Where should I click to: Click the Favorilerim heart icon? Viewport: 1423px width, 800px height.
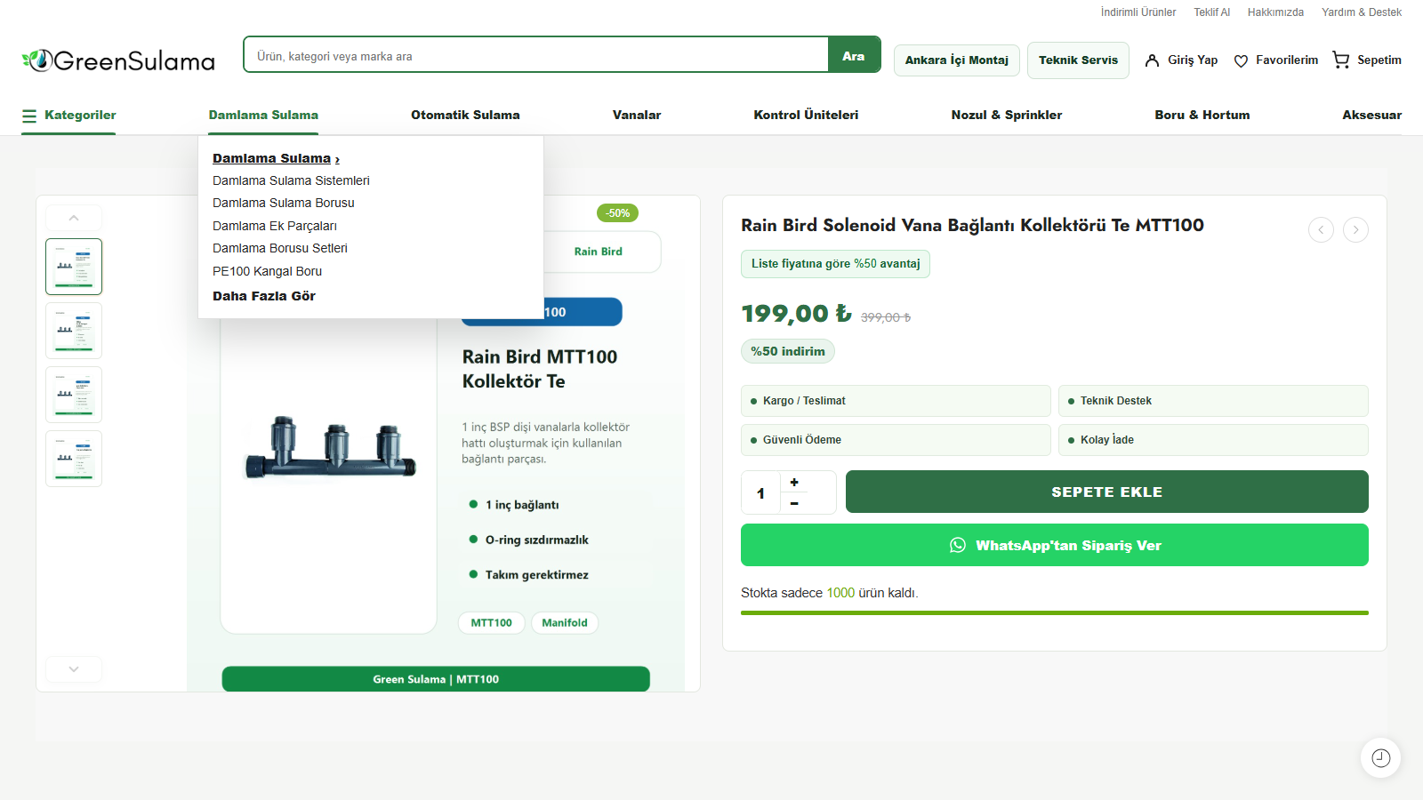1241,60
